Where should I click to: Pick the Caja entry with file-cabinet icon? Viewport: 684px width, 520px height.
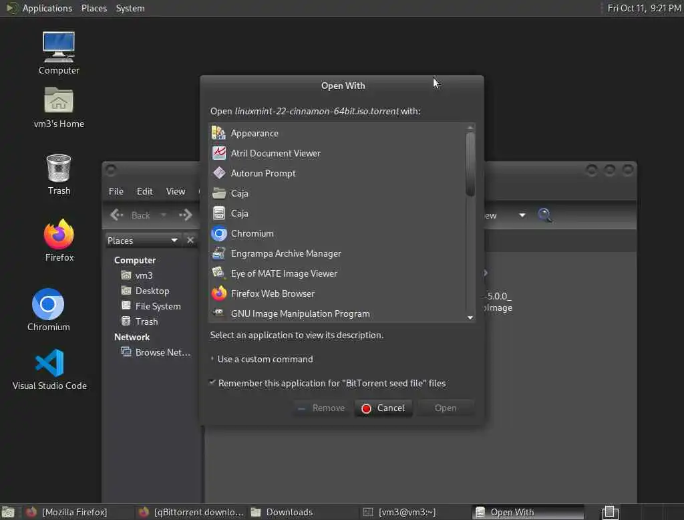(x=337, y=213)
